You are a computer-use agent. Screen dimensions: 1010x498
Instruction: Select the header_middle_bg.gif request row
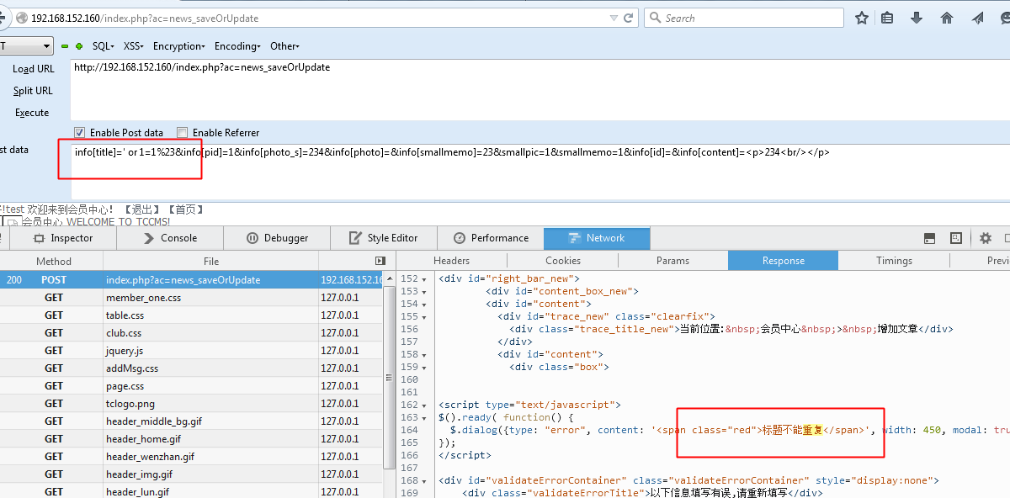tap(192, 421)
